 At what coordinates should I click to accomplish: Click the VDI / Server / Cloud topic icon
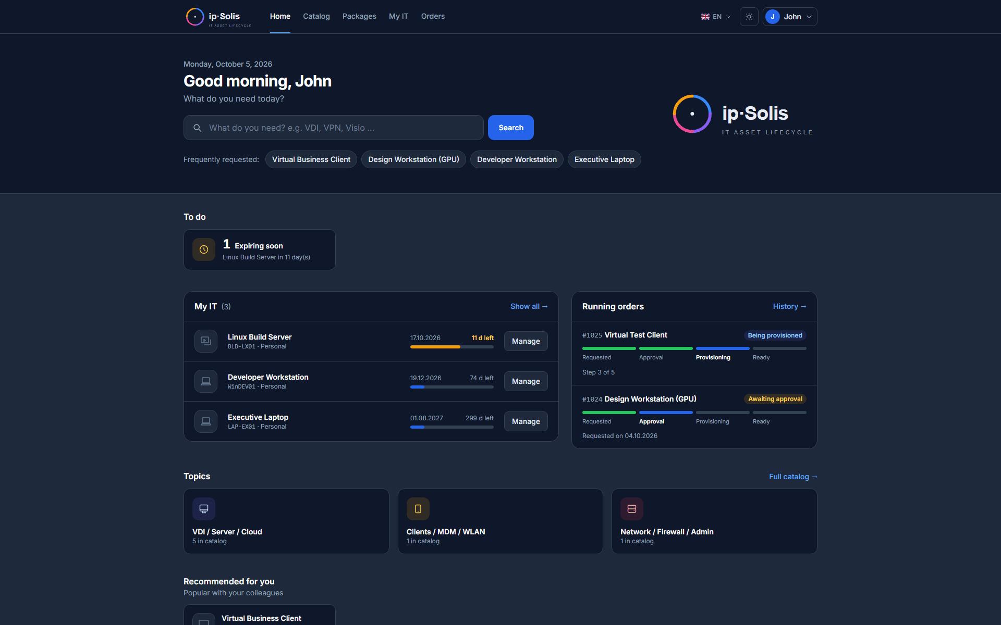click(204, 509)
